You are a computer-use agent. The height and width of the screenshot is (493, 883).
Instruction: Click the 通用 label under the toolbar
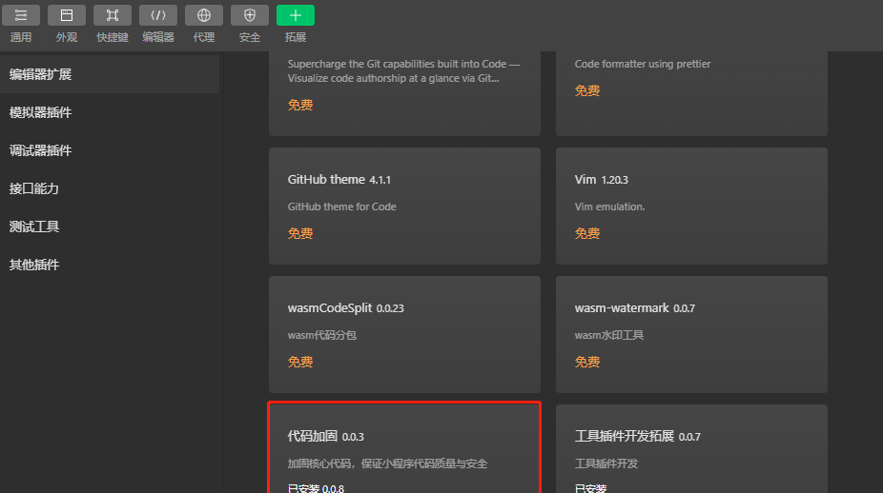coord(21,37)
